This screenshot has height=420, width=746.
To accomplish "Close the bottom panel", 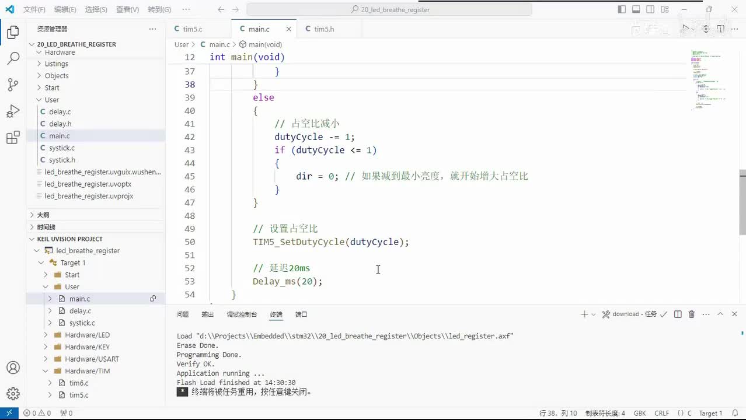I will [x=734, y=314].
